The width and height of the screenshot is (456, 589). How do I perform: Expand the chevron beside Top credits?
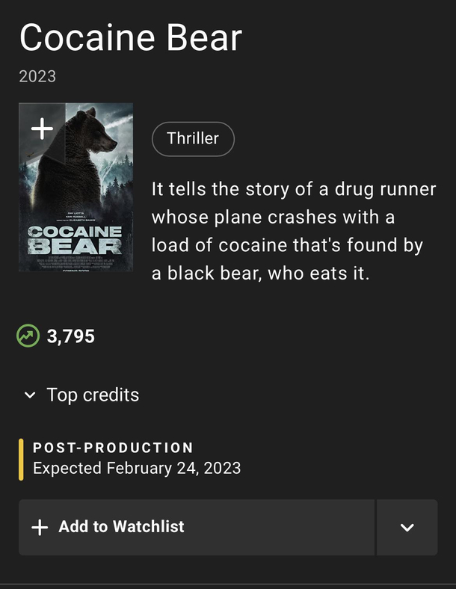pyautogui.click(x=30, y=395)
